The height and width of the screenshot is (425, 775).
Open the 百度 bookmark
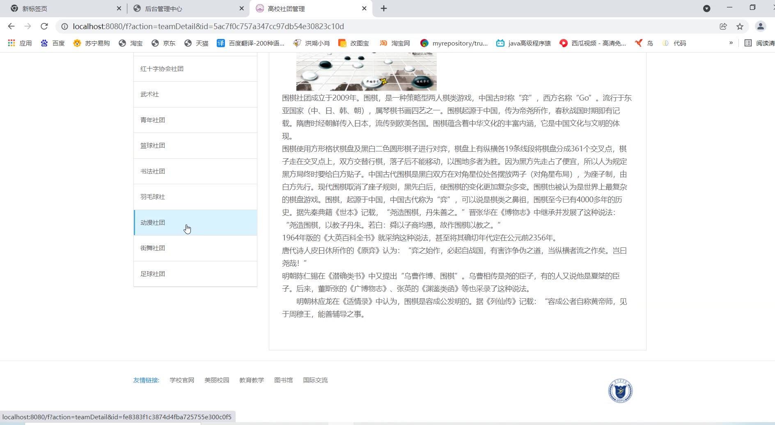click(53, 43)
